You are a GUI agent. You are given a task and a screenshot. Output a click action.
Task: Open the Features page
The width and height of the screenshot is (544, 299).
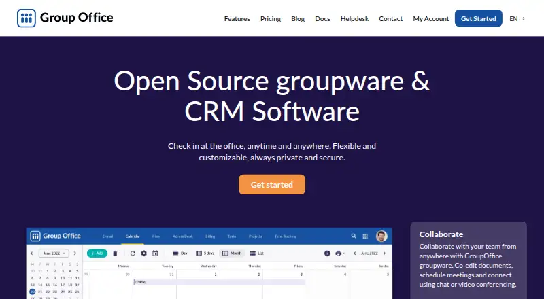point(237,19)
